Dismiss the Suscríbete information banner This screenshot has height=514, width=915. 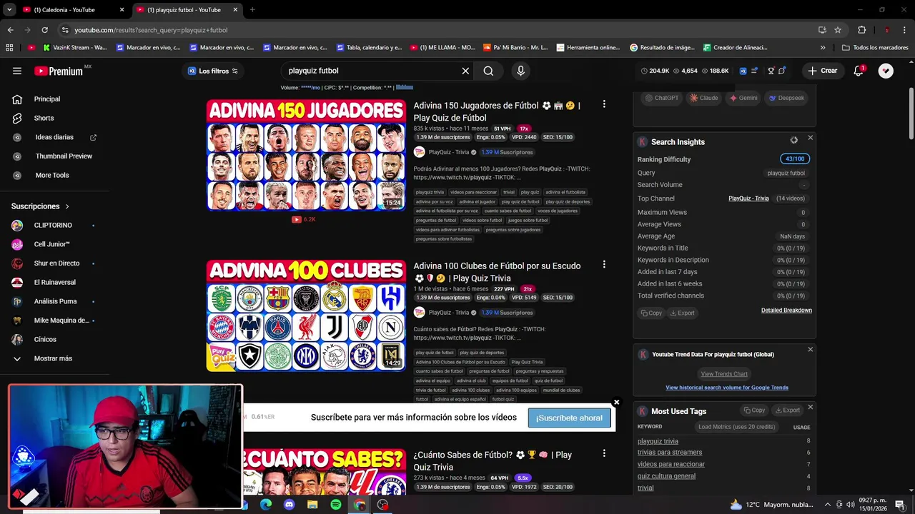click(x=616, y=403)
